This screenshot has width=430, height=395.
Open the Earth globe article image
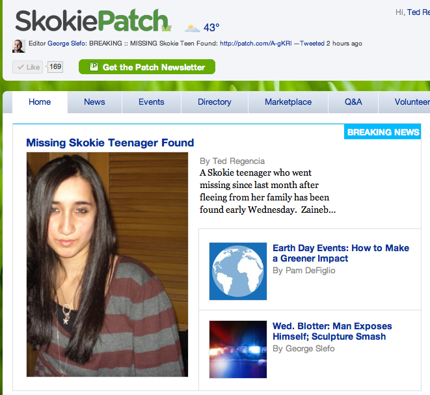(x=238, y=271)
